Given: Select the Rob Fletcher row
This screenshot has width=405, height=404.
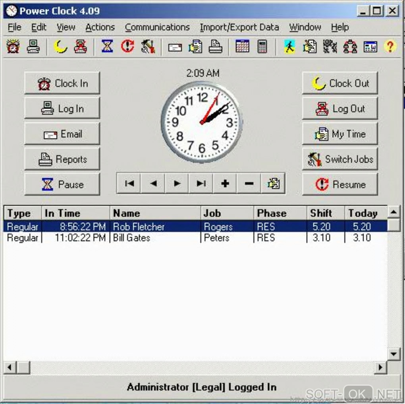Looking at the screenshot, I should (195, 226).
